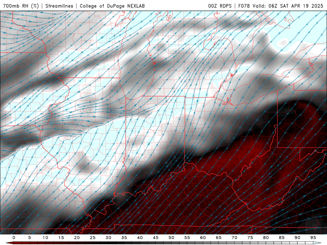Click the colorbar label '90'
The width and height of the screenshot is (327, 245).
[297, 238]
